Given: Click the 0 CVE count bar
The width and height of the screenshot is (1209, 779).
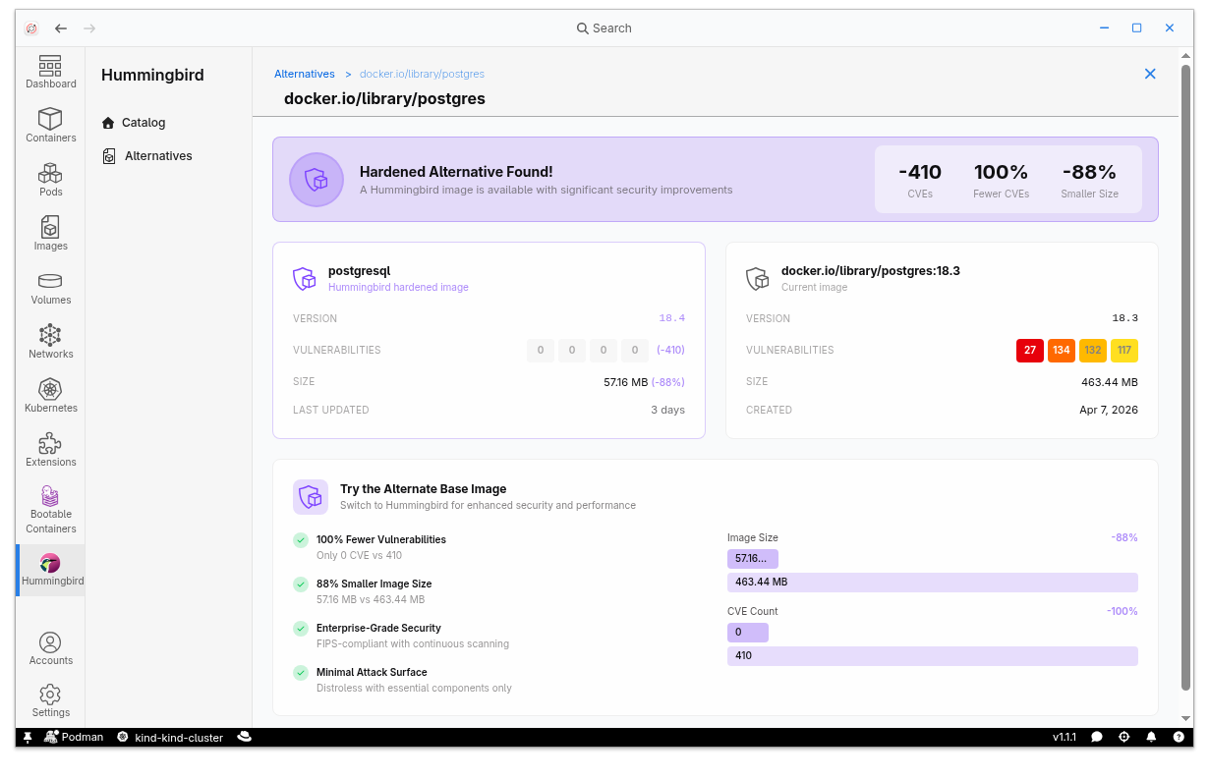Looking at the screenshot, I should [x=748, y=633].
